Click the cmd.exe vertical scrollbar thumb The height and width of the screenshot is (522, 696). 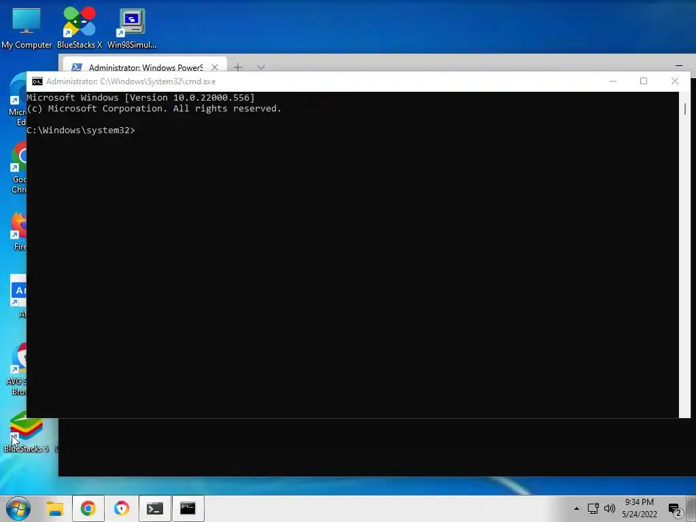click(x=685, y=109)
